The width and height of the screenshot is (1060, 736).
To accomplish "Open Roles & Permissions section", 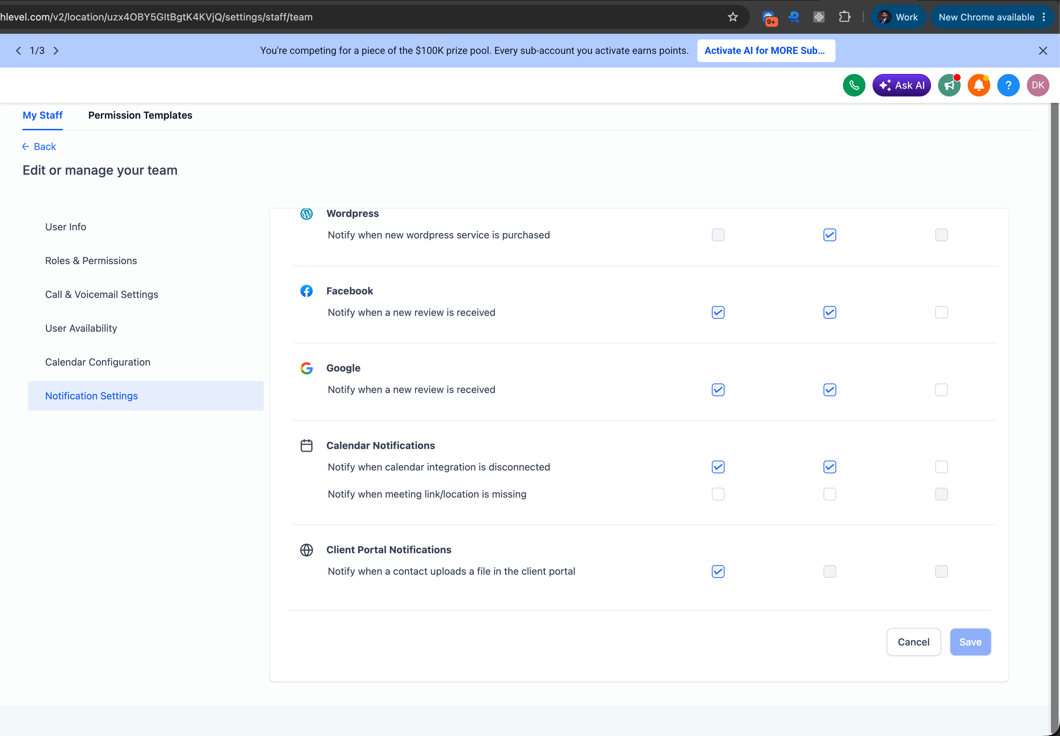I will coord(91,261).
